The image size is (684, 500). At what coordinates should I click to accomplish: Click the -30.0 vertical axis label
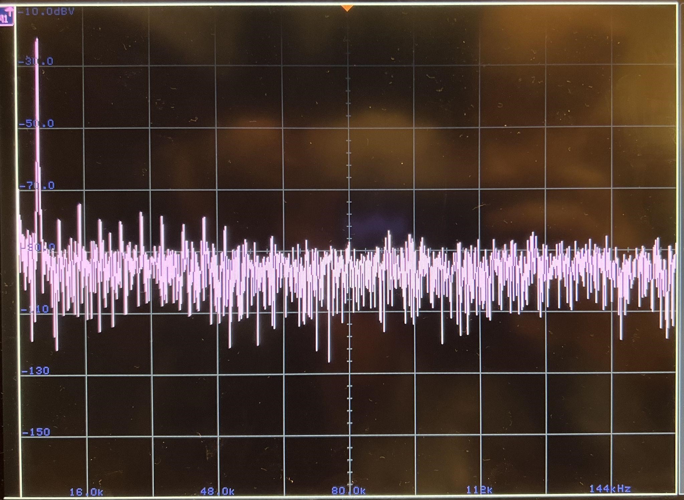pyautogui.click(x=36, y=61)
